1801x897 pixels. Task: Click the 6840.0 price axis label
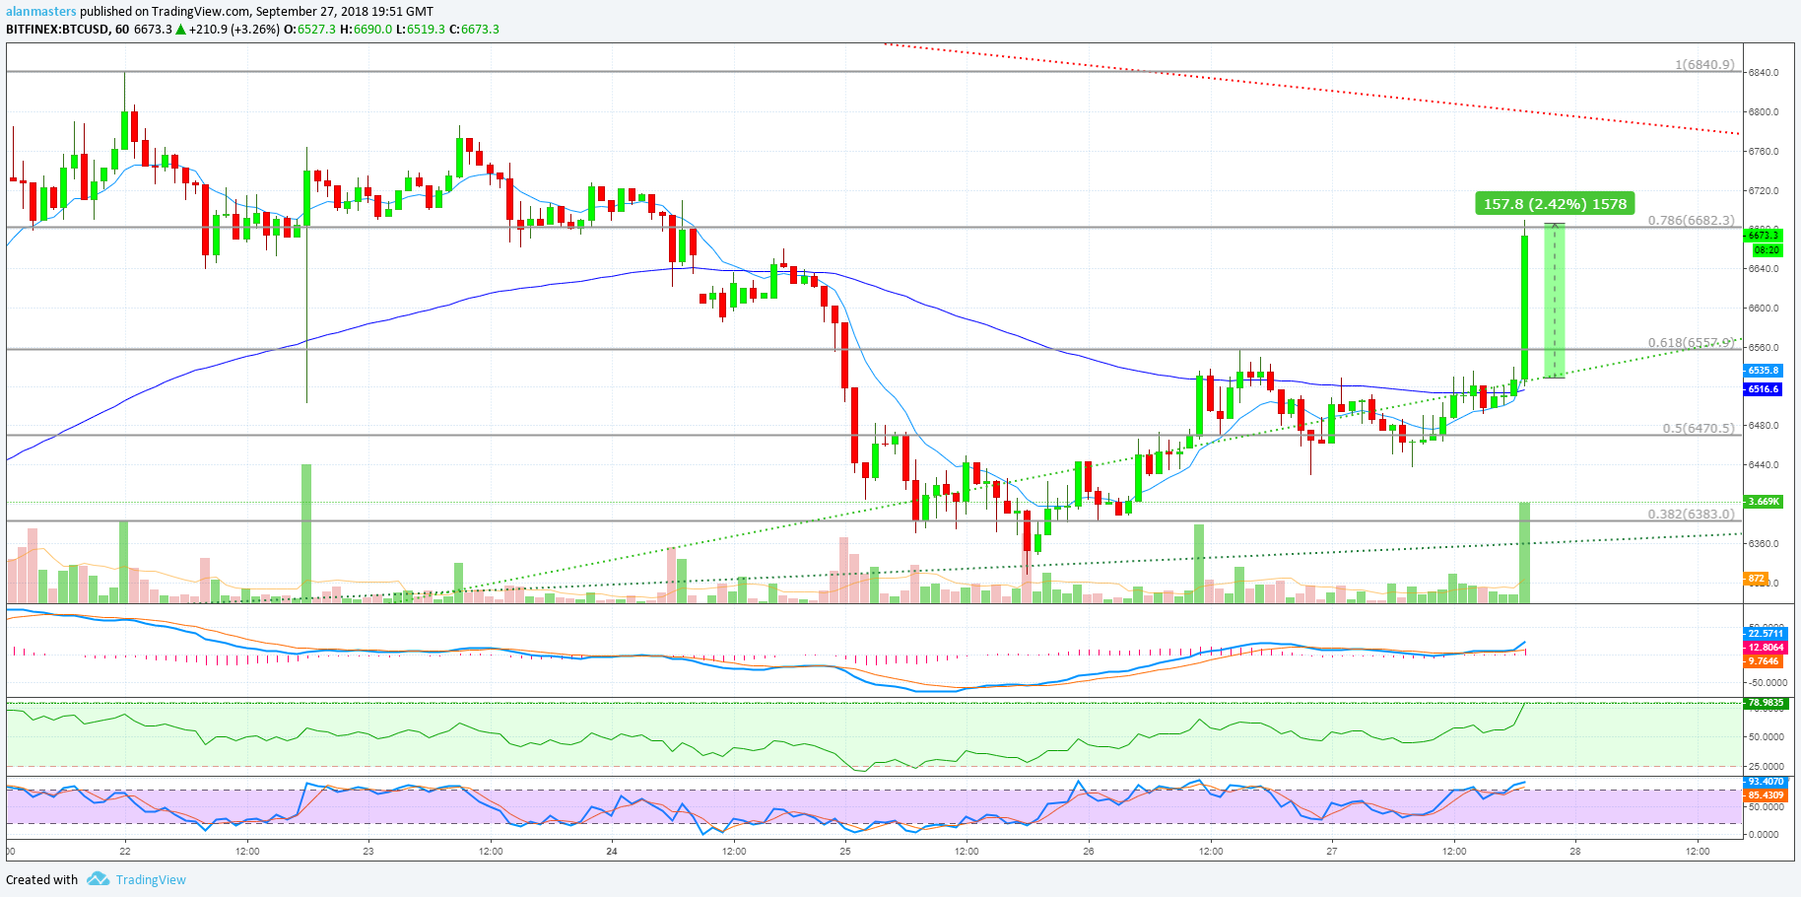tap(1764, 73)
